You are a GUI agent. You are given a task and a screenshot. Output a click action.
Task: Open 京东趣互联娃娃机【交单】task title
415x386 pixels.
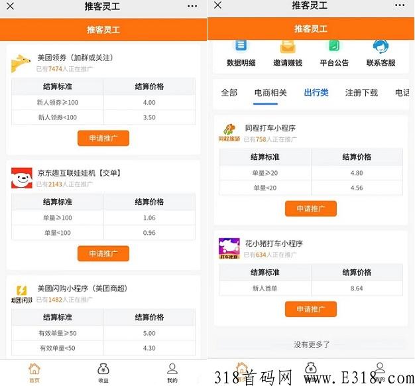[79, 173]
